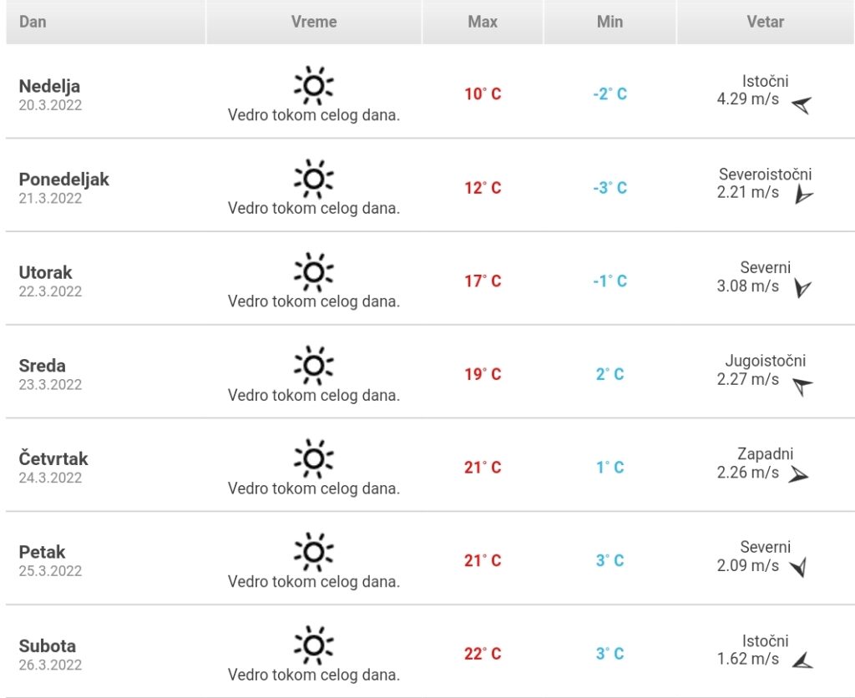The height and width of the screenshot is (698, 855).
Task: Select the Subota 26.3.2022 day label
Action: click(50, 655)
